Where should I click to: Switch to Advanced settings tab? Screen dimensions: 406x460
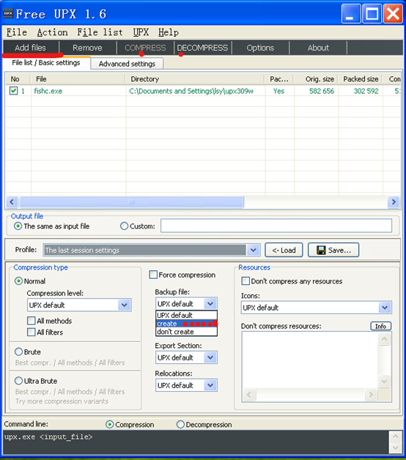pyautogui.click(x=127, y=64)
